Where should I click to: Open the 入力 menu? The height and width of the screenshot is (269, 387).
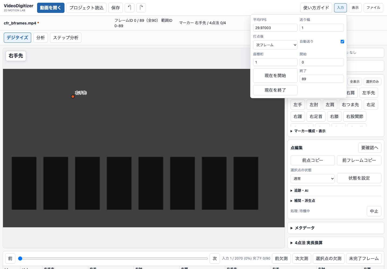(x=341, y=8)
